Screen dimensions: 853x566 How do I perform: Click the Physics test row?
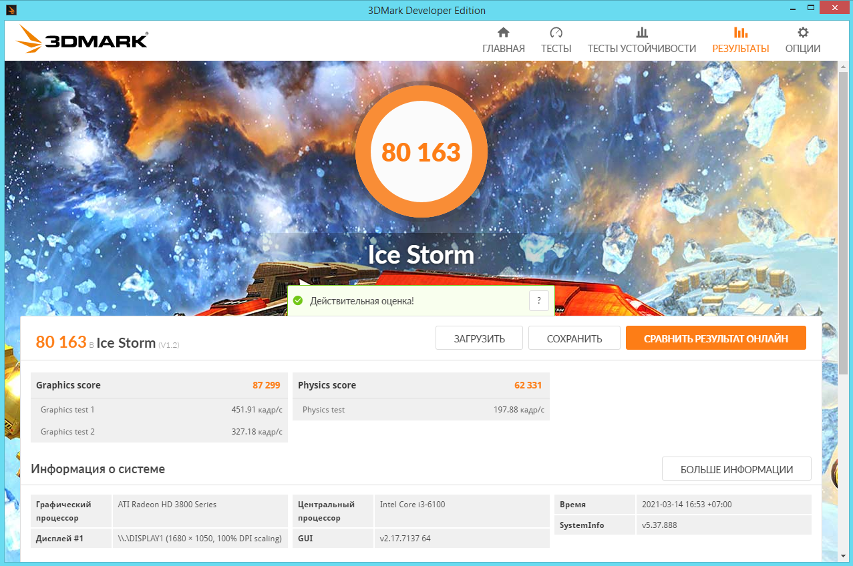pyautogui.click(x=421, y=410)
